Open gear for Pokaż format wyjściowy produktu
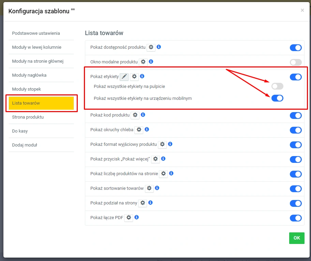 [162, 144]
